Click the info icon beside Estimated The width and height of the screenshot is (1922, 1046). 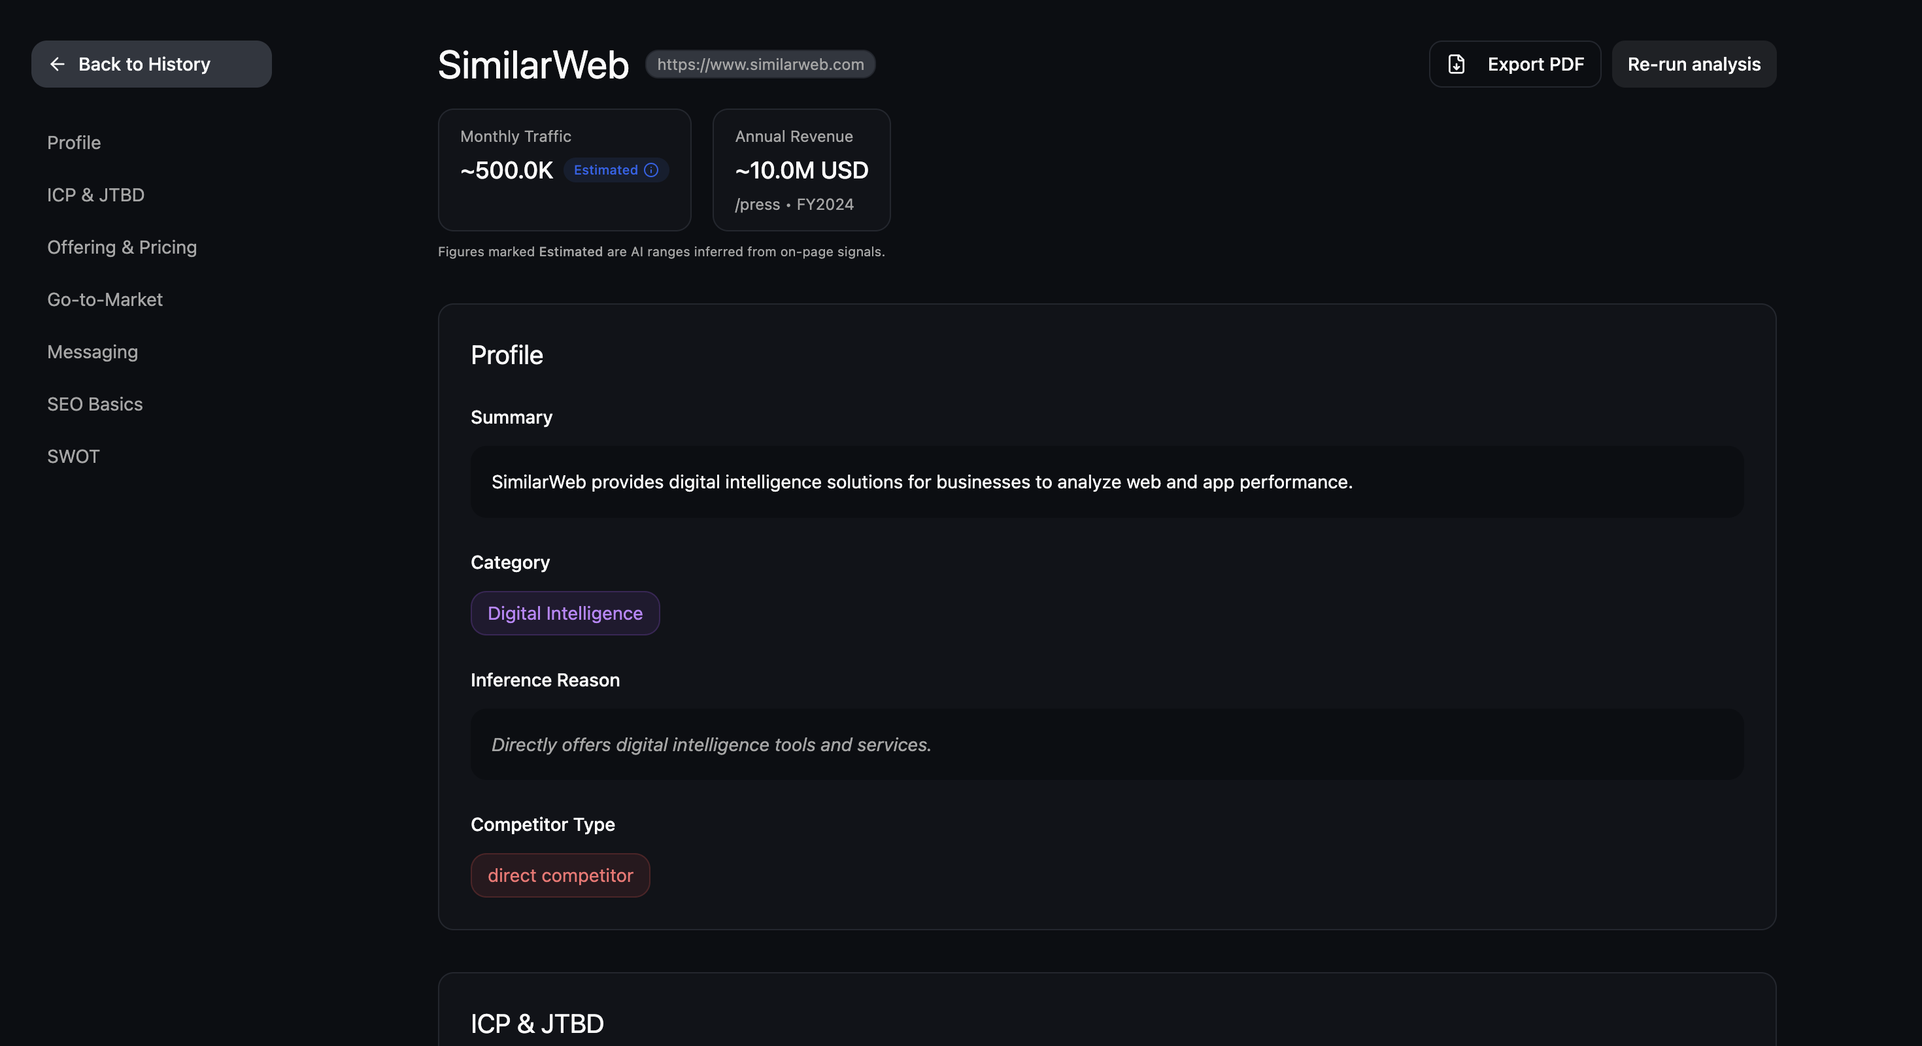(x=650, y=170)
